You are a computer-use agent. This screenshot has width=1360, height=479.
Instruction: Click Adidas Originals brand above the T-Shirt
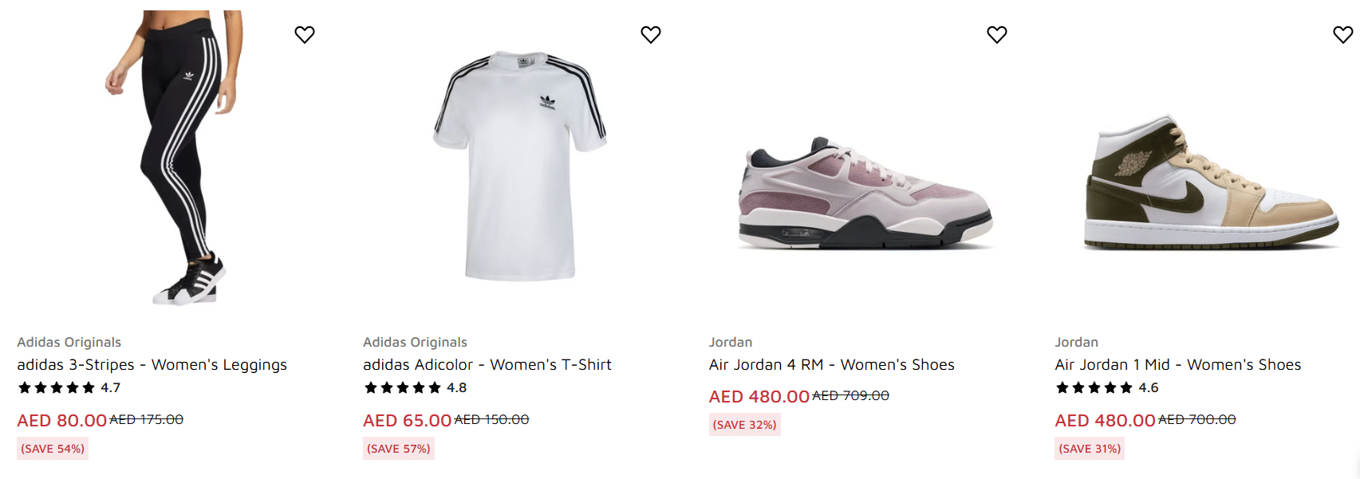tap(415, 343)
